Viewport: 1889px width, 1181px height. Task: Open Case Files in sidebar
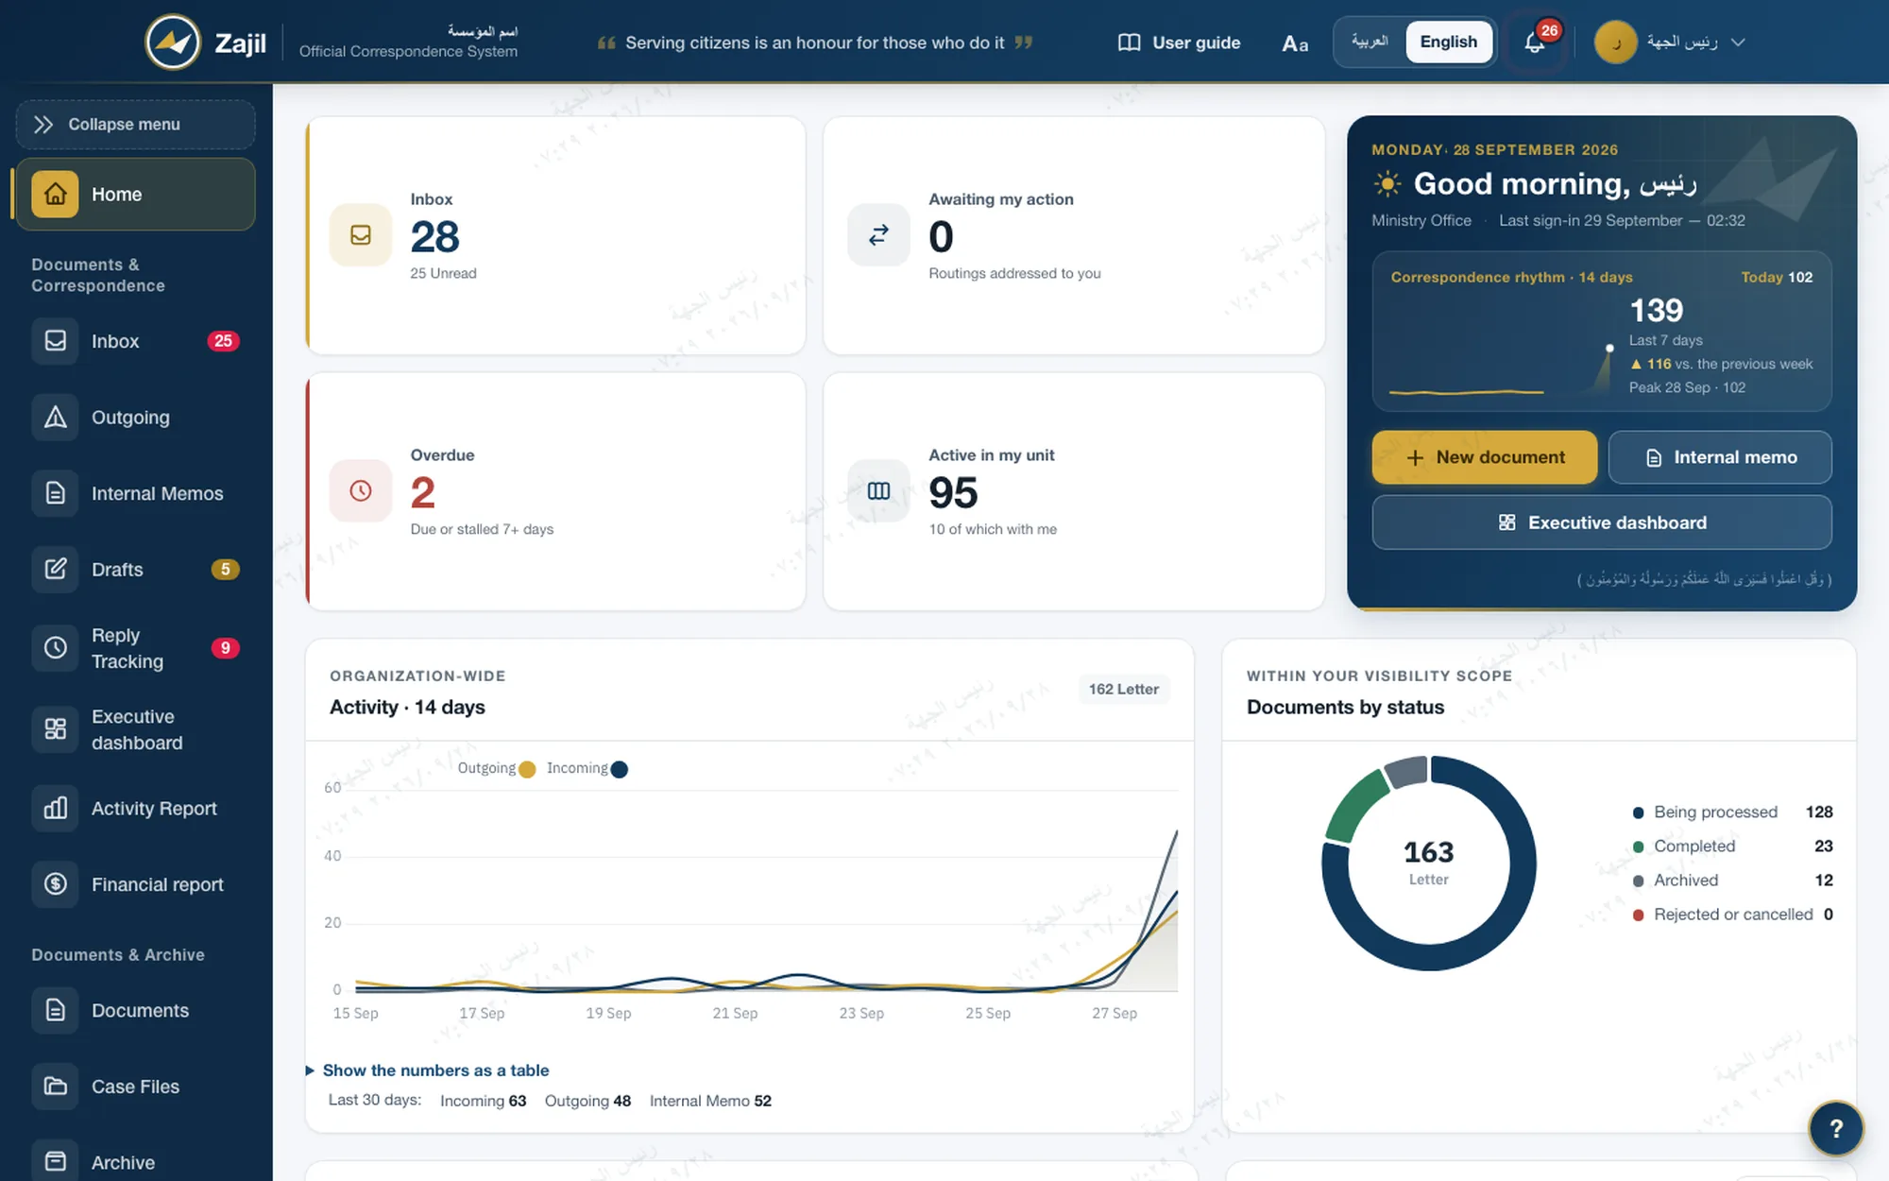[135, 1087]
